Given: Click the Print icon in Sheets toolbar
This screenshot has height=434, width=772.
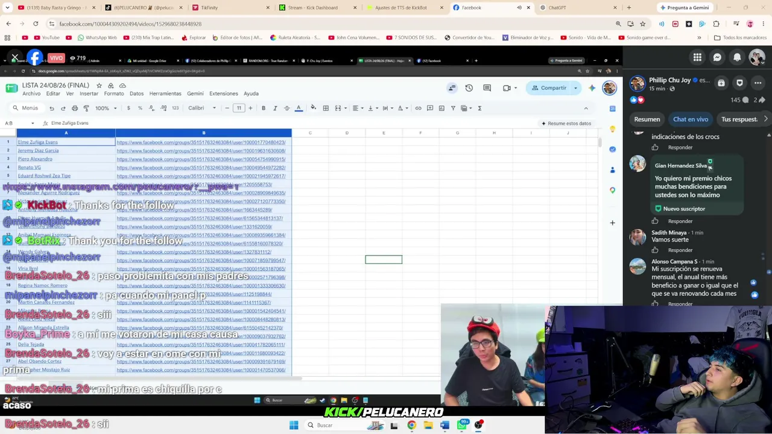Looking at the screenshot, I should [x=75, y=108].
